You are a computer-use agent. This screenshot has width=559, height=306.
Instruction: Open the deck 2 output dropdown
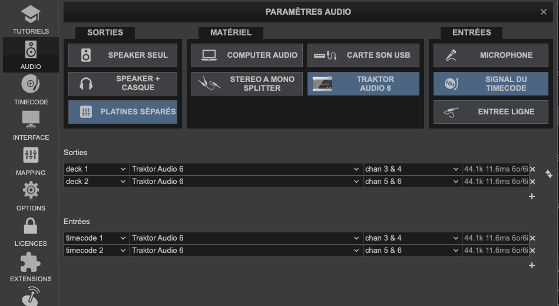coord(97,182)
